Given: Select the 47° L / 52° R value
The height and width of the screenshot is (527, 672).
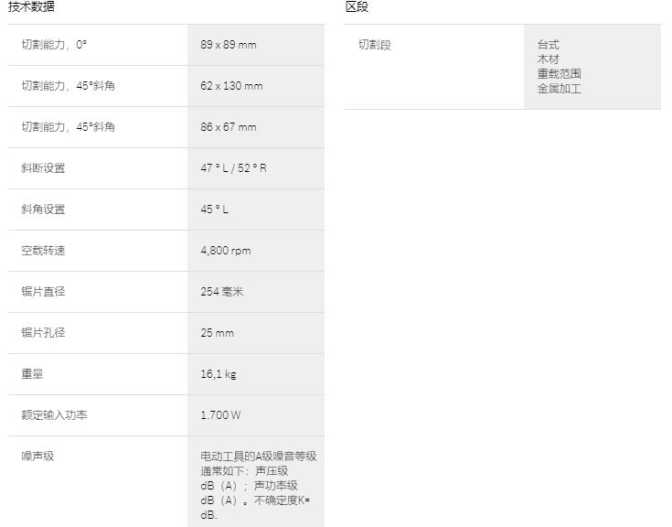Looking at the screenshot, I should [x=234, y=168].
